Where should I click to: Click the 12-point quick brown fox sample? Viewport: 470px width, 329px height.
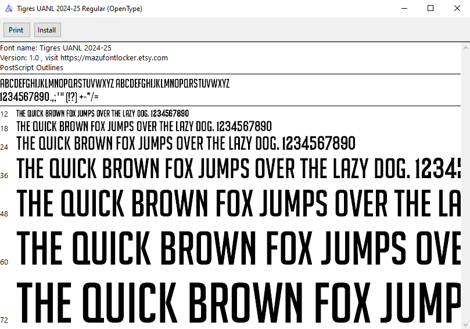[x=102, y=114]
